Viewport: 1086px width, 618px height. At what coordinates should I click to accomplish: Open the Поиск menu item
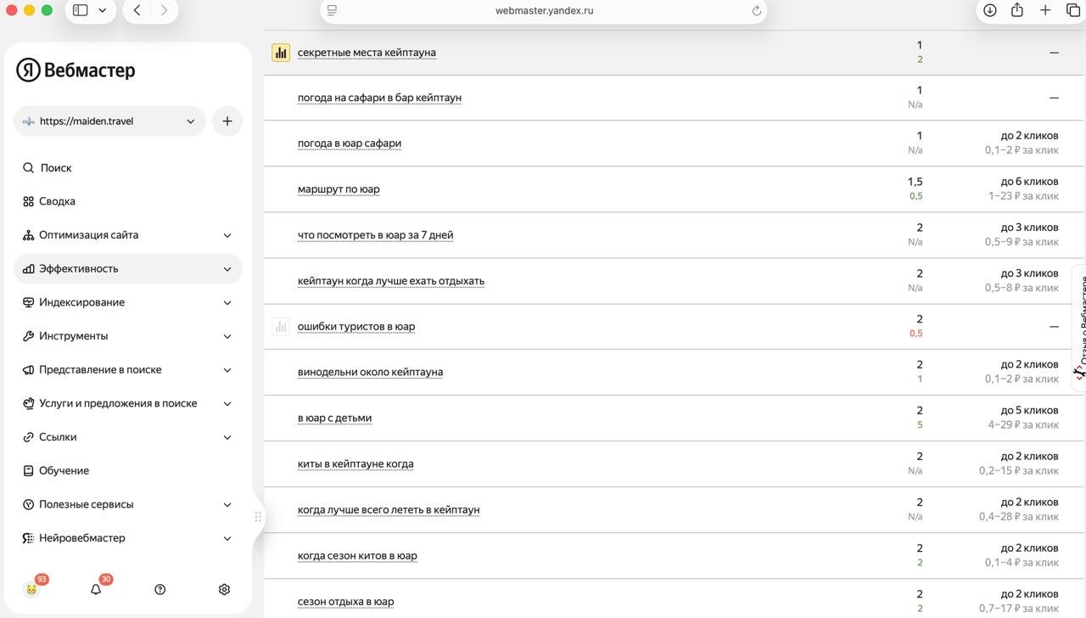127,168
